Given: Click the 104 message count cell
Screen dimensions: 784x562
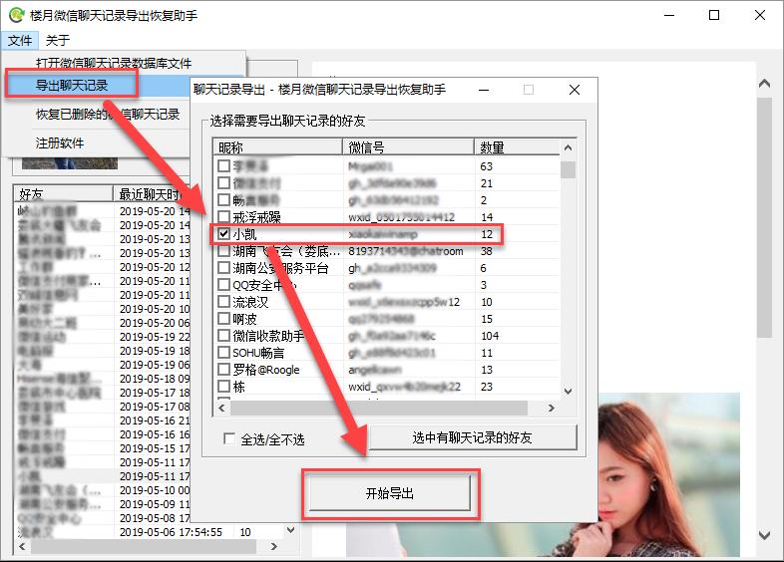Looking at the screenshot, I should click(490, 336).
